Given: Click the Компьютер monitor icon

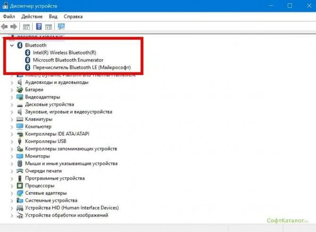Looking at the screenshot, I should (x=20, y=126).
